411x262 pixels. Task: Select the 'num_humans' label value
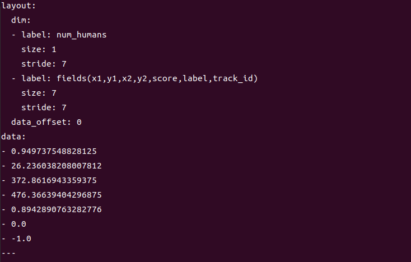82,35
